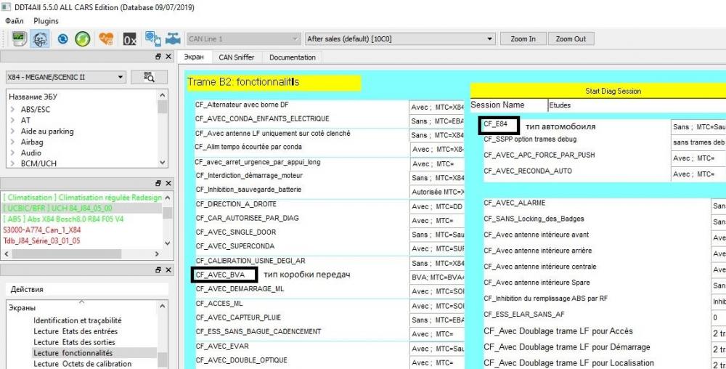Click the Экраны list scroll-up arrow
This screenshot has height=369, width=726.
pyautogui.click(x=163, y=307)
